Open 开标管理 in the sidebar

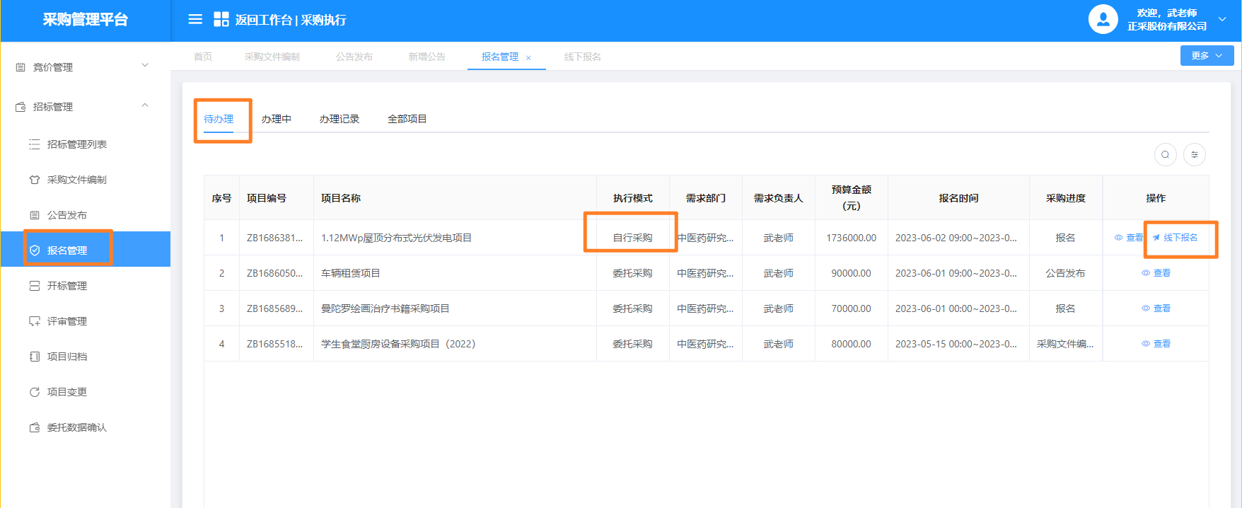click(x=66, y=286)
